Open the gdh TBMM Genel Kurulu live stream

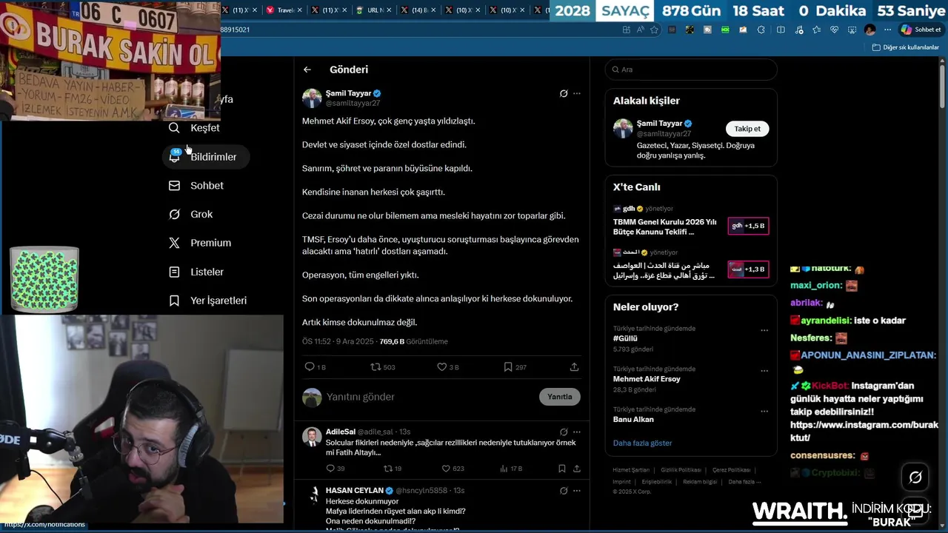691,221
